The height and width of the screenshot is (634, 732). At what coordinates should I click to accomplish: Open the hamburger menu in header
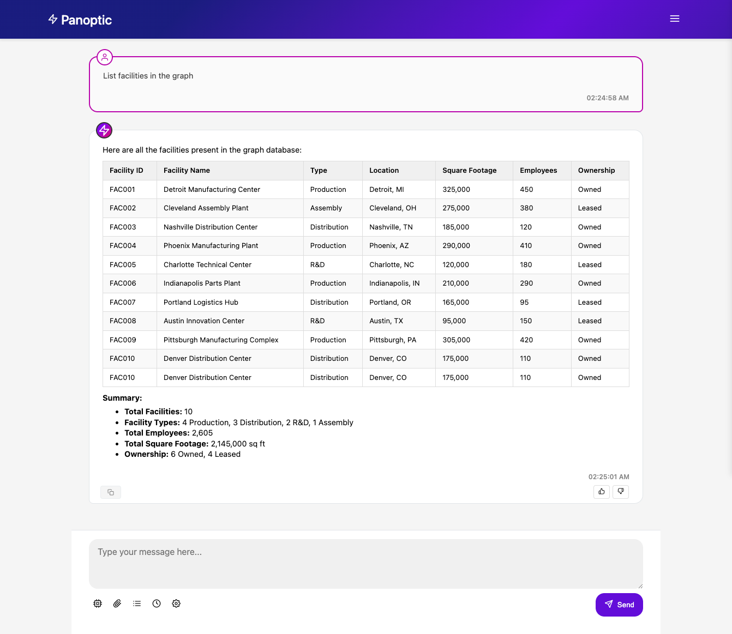[675, 19]
